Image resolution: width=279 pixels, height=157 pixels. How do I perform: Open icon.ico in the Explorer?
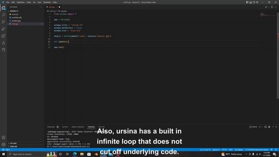tap(15, 14)
